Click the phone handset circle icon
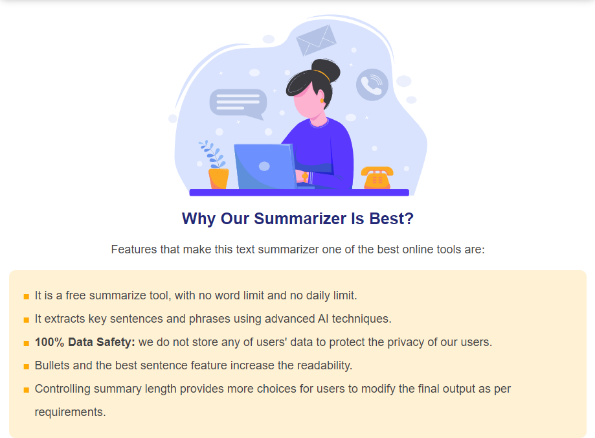Viewport: 595px width, 438px height. click(372, 85)
